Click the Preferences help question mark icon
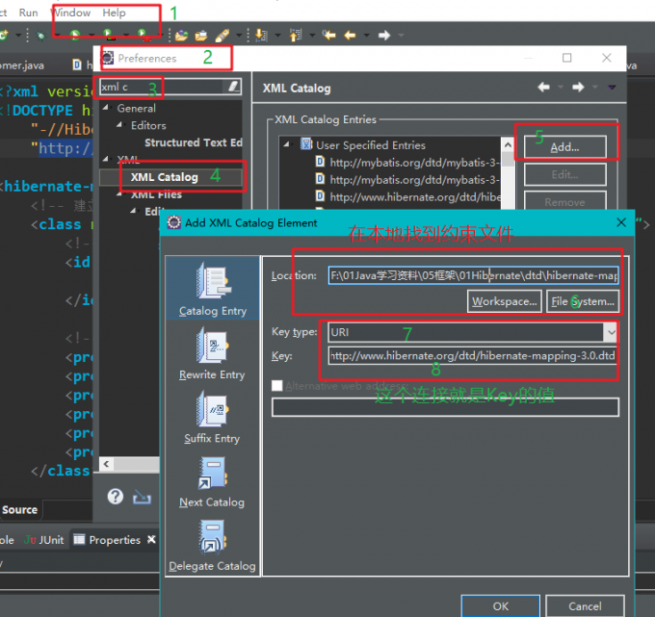Viewport: 655px width, 617px height. (116, 497)
